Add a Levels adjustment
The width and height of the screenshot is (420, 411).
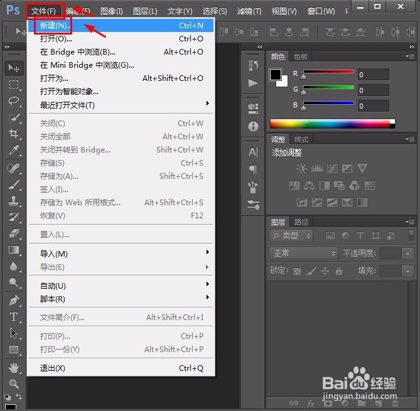coord(317,168)
